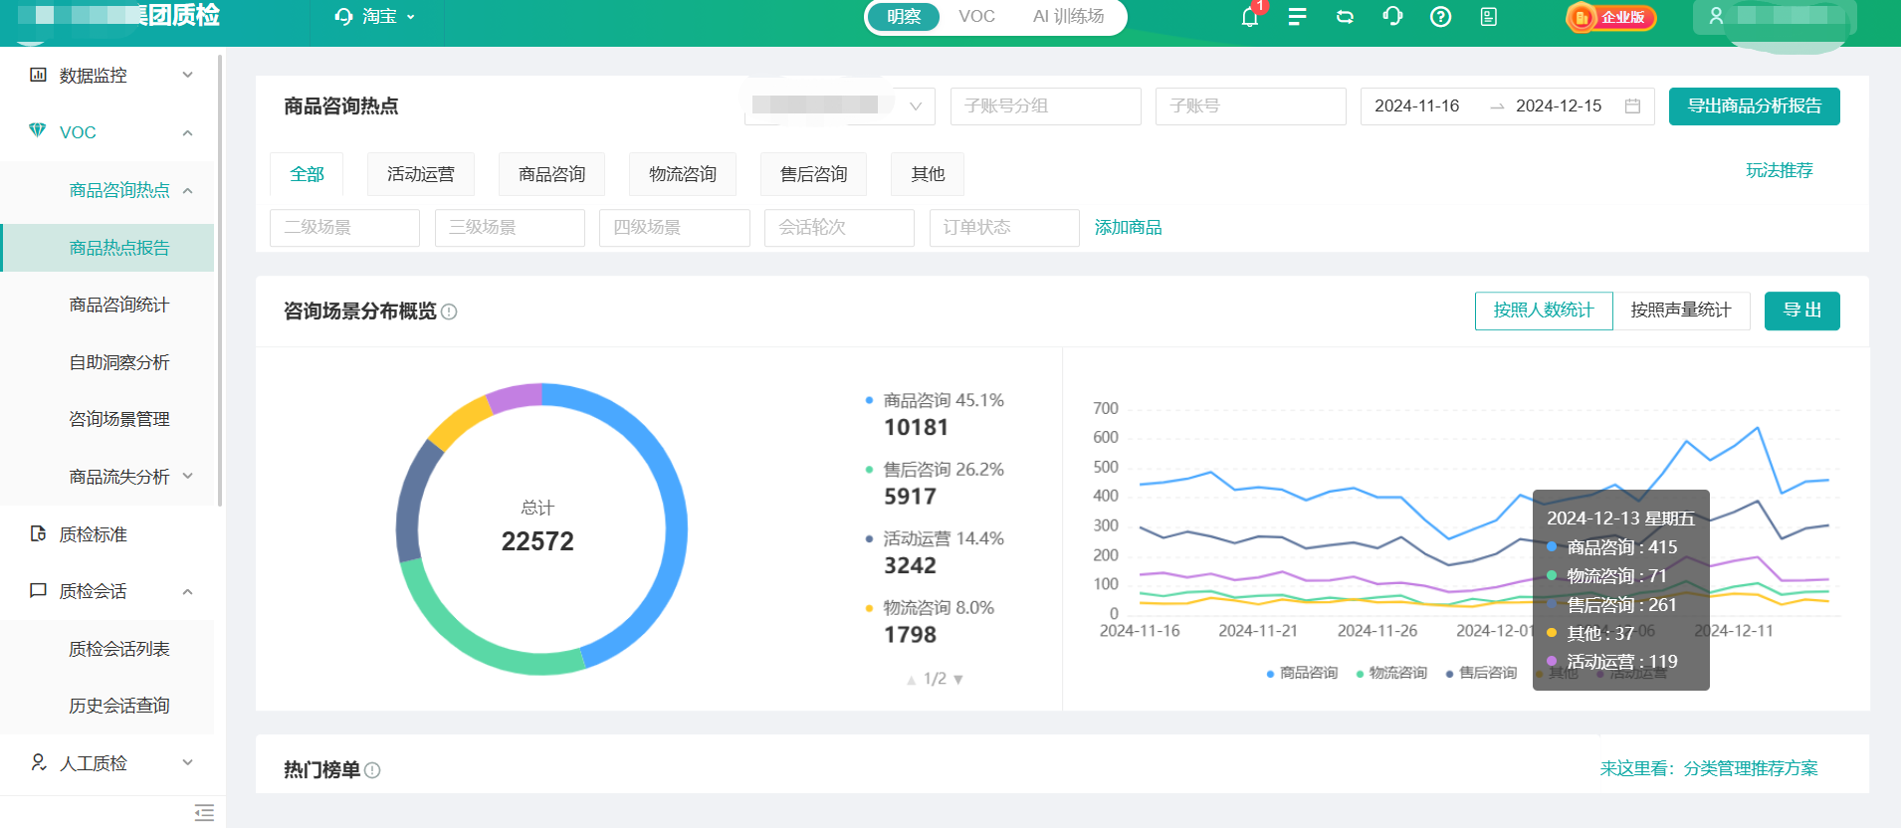Click 导出商品分析报告 button
1901x828 pixels.
point(1755,106)
